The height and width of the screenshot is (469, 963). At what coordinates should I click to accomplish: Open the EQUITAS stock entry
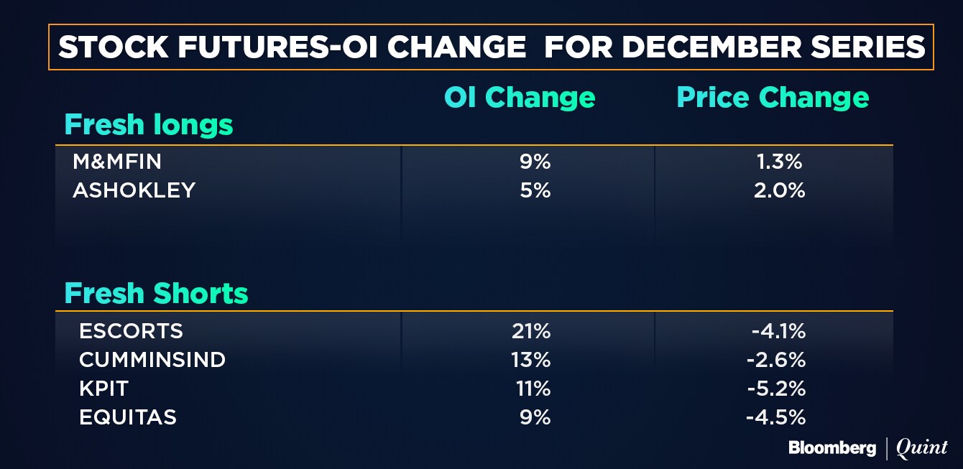coord(128,417)
